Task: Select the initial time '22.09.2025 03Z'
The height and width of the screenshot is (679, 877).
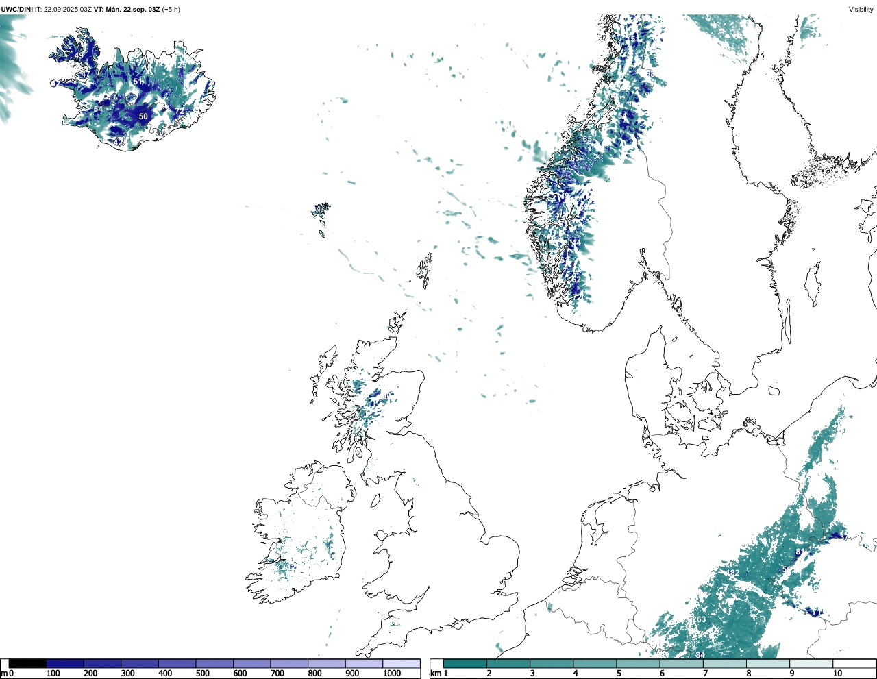Action: pos(67,10)
